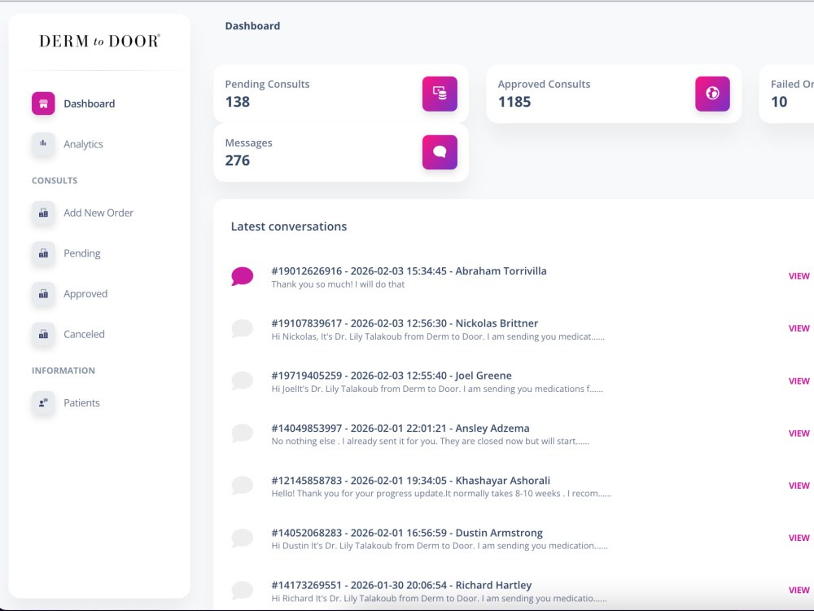Click the chat bubble beside Richard Hartley
The width and height of the screenshot is (814, 611).
coord(242,590)
